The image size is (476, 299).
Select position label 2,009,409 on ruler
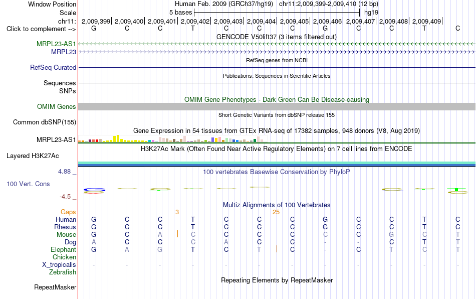pyautogui.click(x=426, y=21)
